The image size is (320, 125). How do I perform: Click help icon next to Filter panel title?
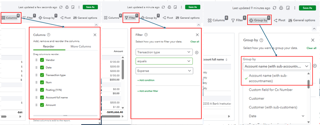(146, 35)
